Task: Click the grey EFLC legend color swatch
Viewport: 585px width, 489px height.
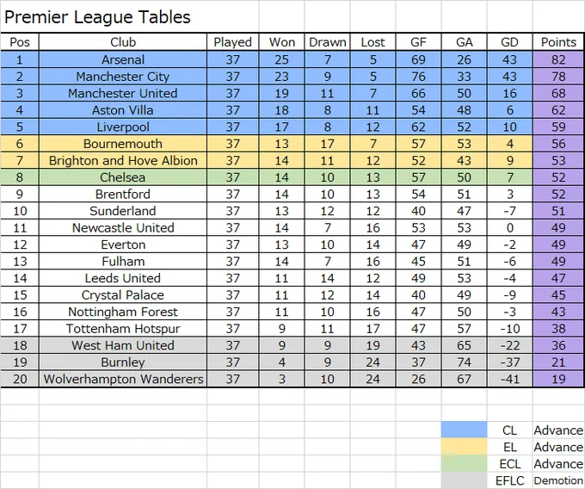Action: click(464, 480)
